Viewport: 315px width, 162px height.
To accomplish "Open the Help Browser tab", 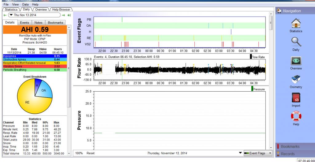I will (x=61, y=9).
